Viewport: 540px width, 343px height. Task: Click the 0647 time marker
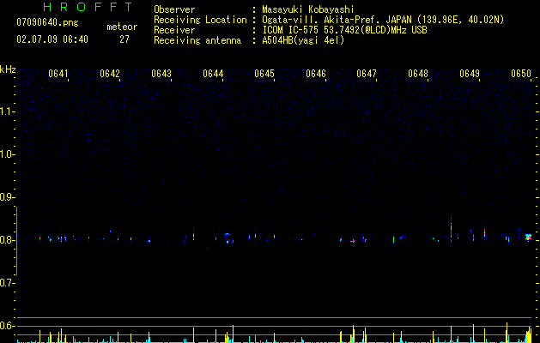click(367, 74)
